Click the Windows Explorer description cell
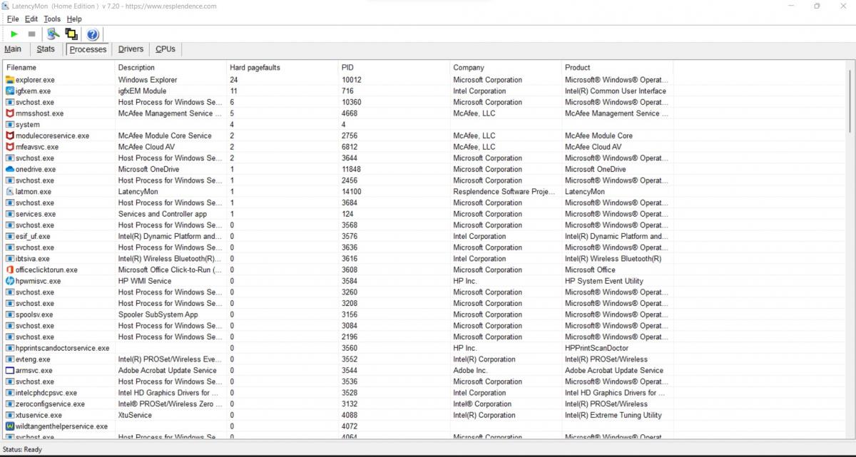The image size is (856, 457). click(148, 80)
